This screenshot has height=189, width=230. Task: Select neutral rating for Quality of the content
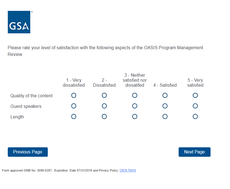point(135,95)
